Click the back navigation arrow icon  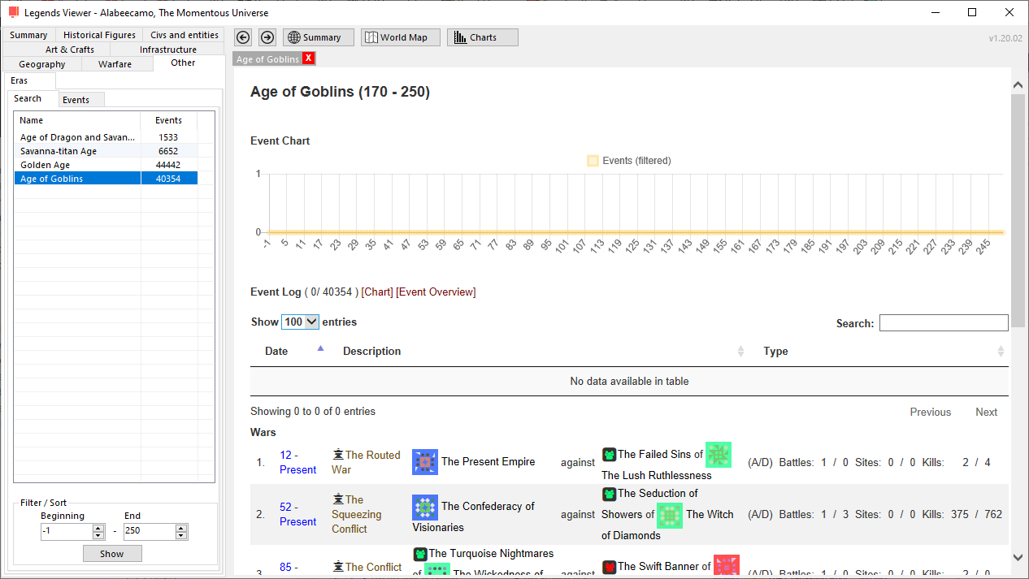(x=242, y=37)
